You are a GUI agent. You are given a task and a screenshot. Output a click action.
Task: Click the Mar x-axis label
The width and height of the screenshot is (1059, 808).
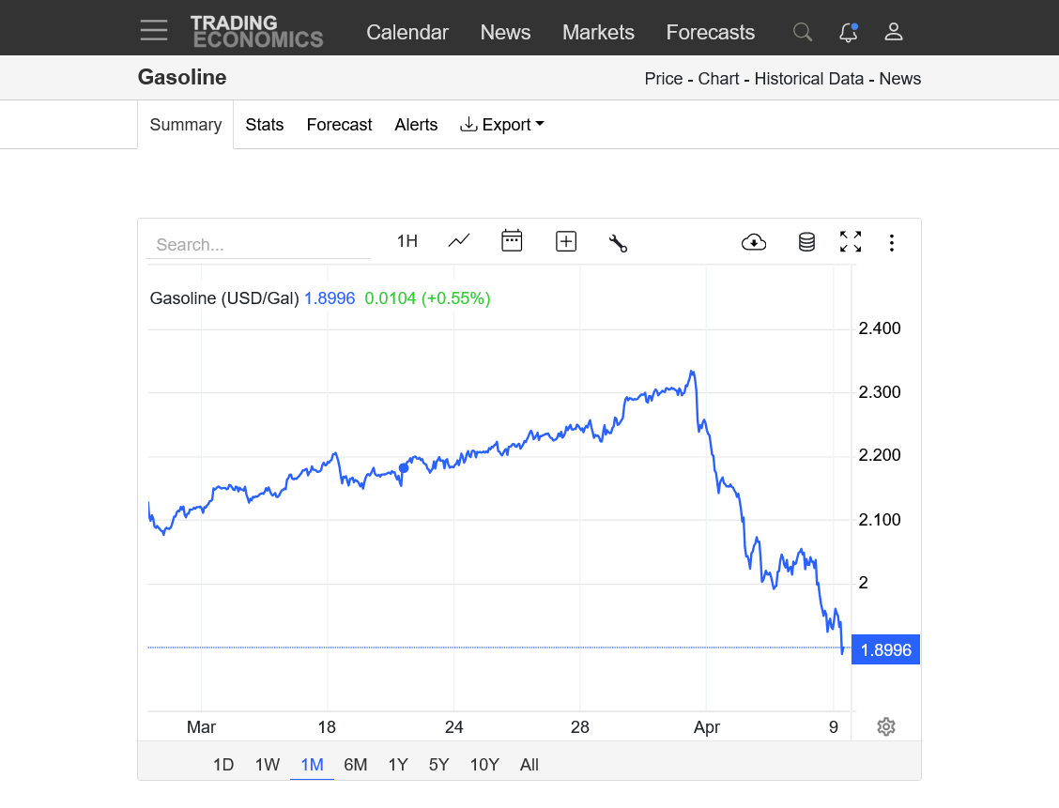click(x=201, y=727)
